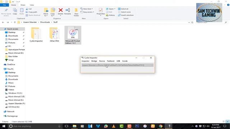The width and height of the screenshot is (230, 129).
Task: Open Photoshop from the taskbar
Action: [x=137, y=126]
